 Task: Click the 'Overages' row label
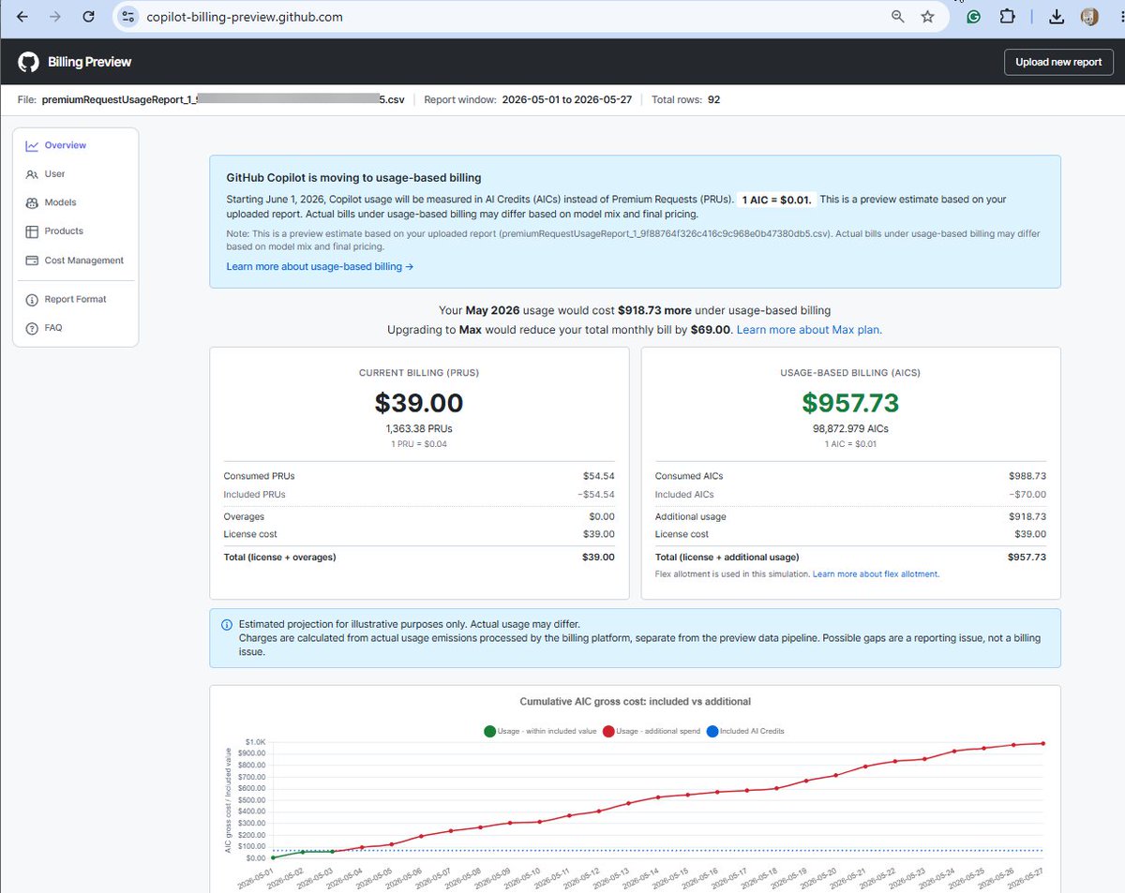coord(244,516)
